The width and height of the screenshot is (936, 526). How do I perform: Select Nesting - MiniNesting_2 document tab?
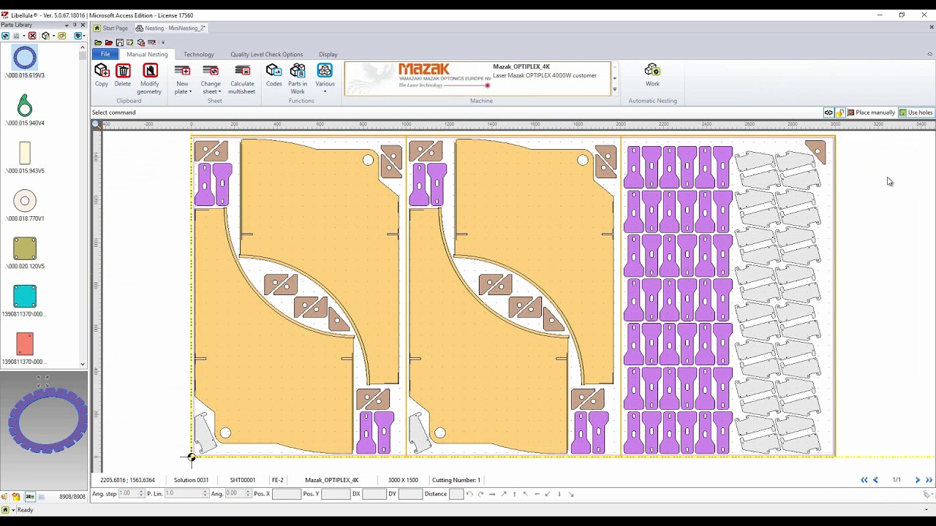click(171, 28)
